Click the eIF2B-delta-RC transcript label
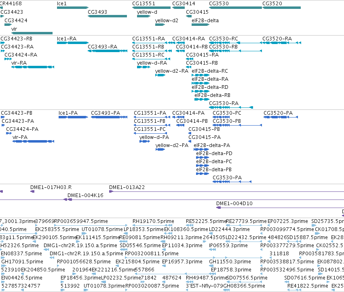The image size is (344, 292). tap(210, 71)
